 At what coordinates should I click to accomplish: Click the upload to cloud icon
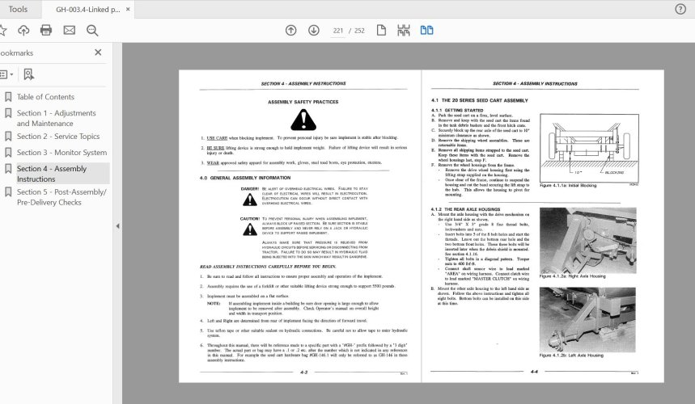23,31
